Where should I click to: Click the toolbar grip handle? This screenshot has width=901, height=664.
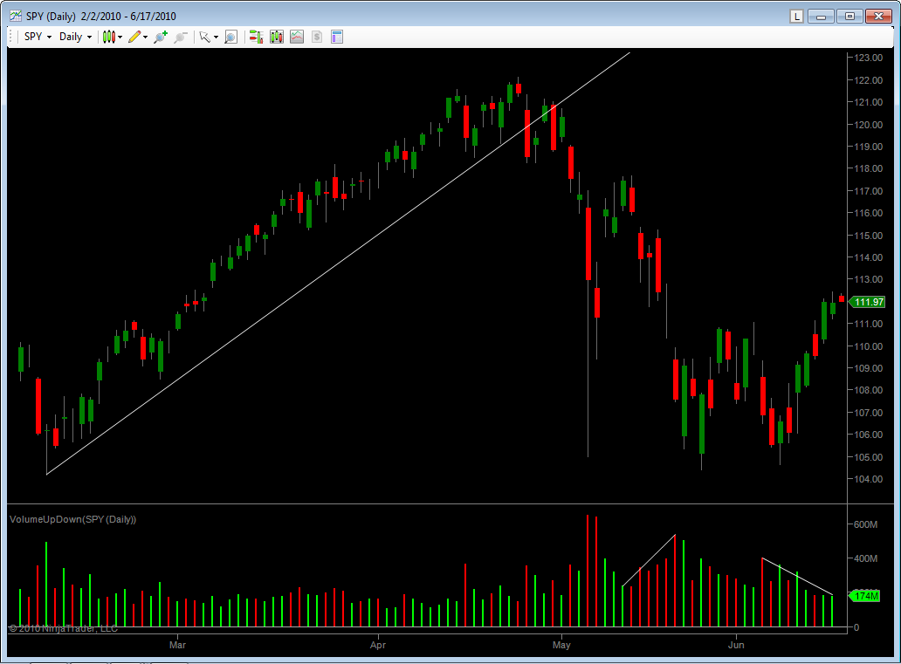[11, 37]
